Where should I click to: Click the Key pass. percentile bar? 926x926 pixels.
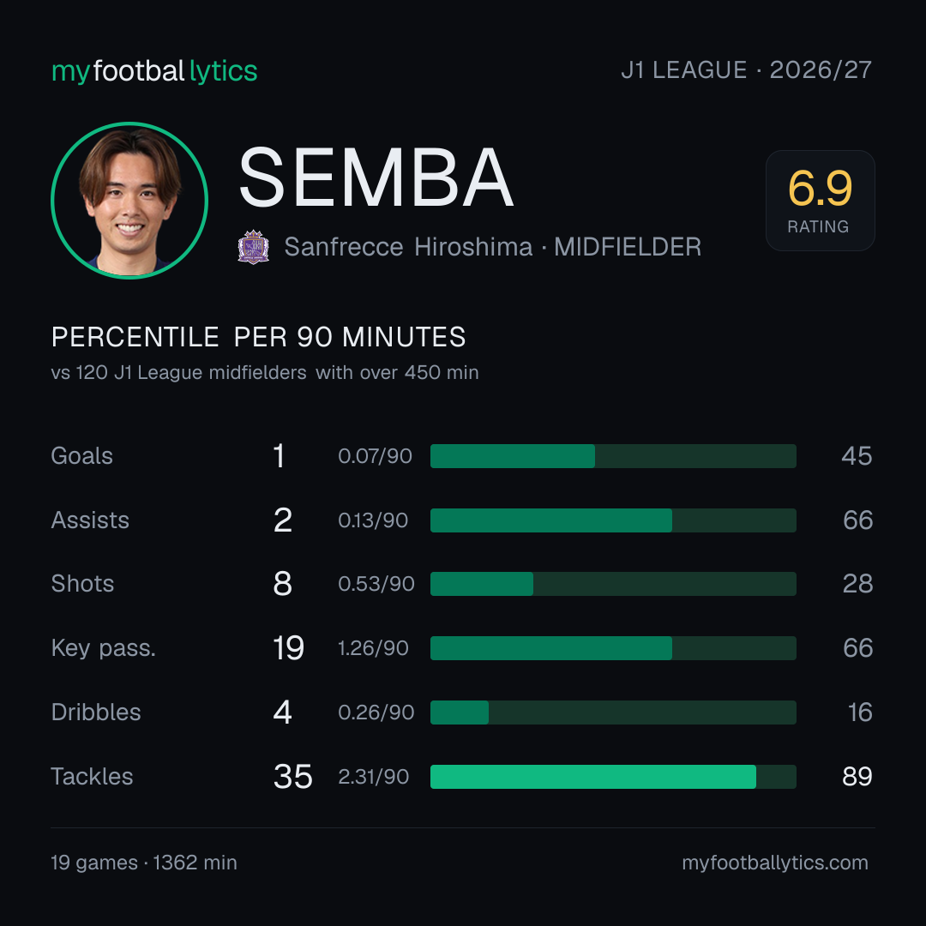[x=613, y=648]
